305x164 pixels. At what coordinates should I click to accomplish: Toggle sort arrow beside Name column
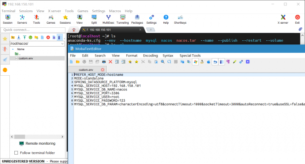tap(13, 49)
